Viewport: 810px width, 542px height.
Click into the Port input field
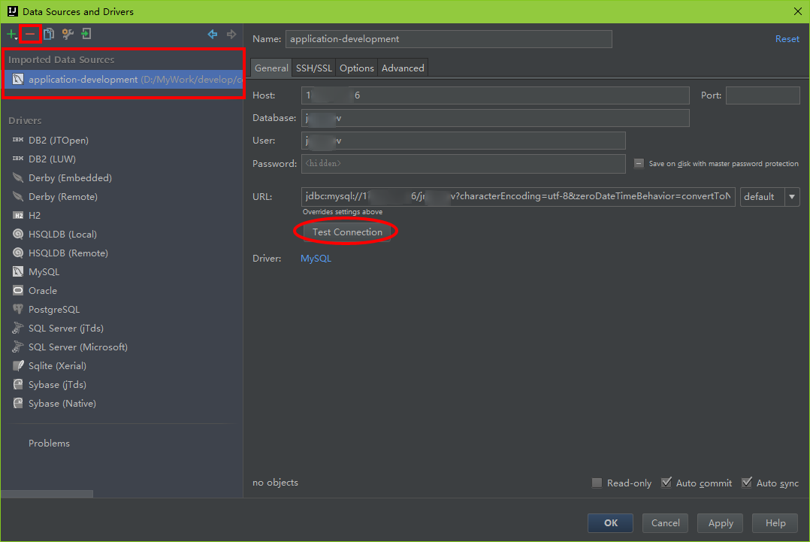pos(762,95)
